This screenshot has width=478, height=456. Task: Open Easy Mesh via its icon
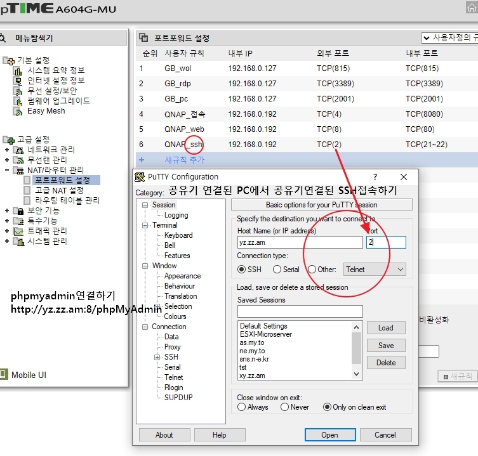pyautogui.click(x=18, y=111)
